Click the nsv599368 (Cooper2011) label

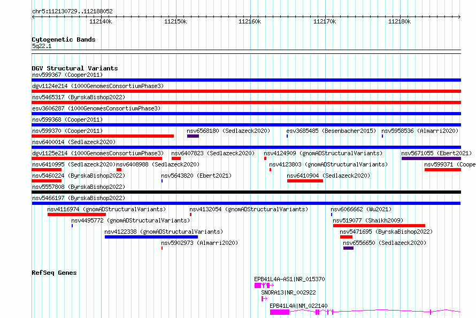pos(67,120)
